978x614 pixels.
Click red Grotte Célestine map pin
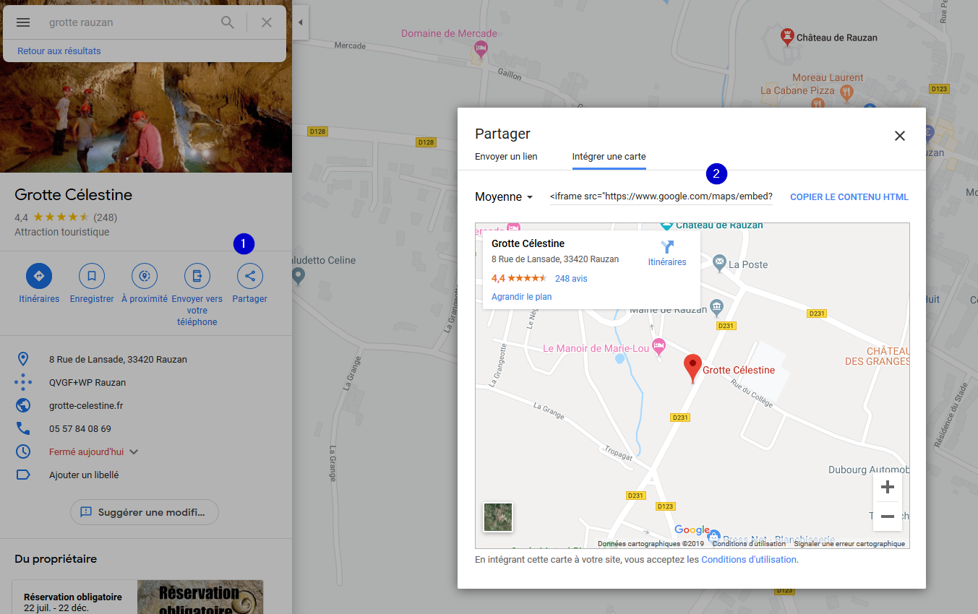click(692, 368)
